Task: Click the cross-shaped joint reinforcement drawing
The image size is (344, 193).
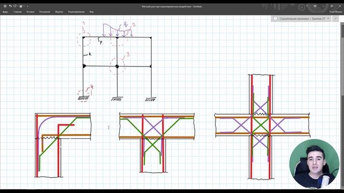Action: point(262,127)
